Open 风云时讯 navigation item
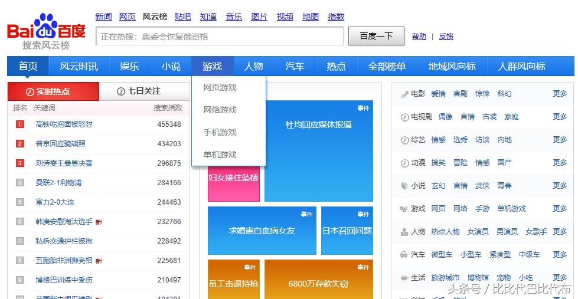 pos(79,66)
